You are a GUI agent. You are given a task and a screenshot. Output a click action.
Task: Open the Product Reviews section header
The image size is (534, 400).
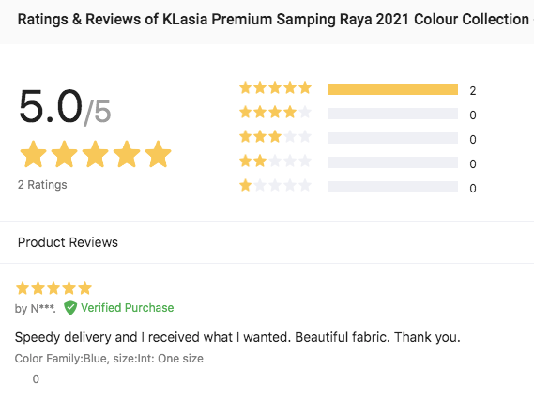68,242
